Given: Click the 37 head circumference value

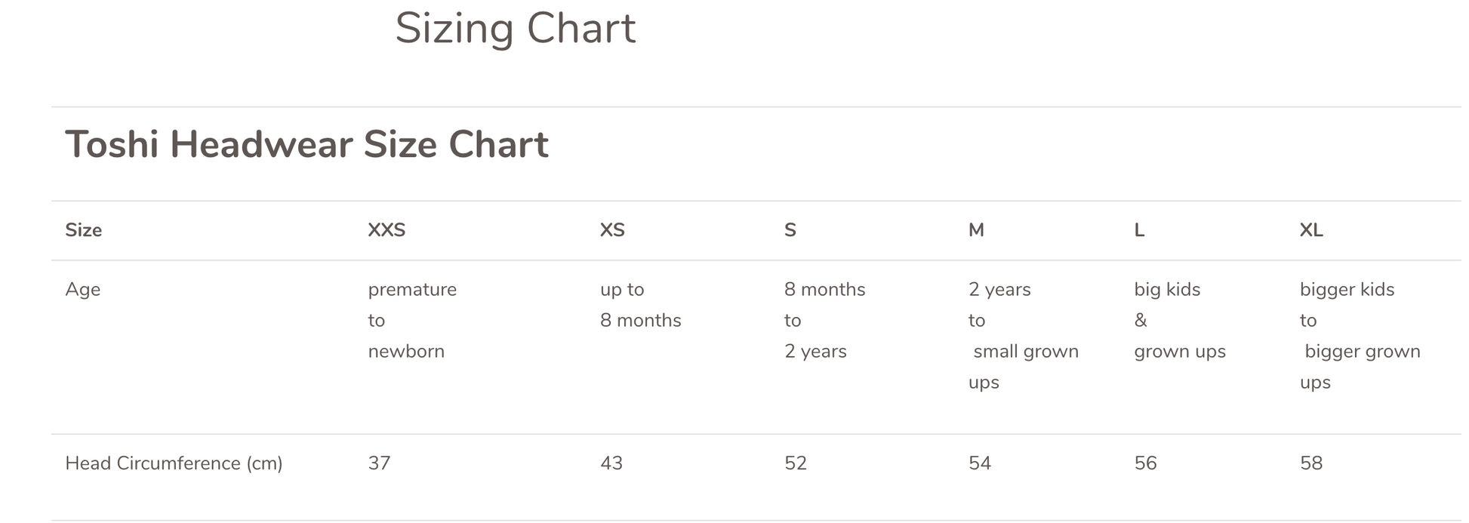Looking at the screenshot, I should (379, 463).
